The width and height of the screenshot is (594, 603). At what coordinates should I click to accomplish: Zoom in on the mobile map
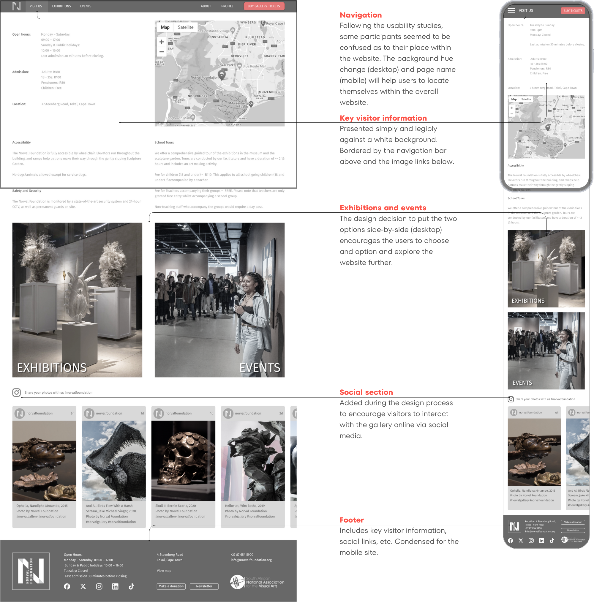[x=512, y=108]
